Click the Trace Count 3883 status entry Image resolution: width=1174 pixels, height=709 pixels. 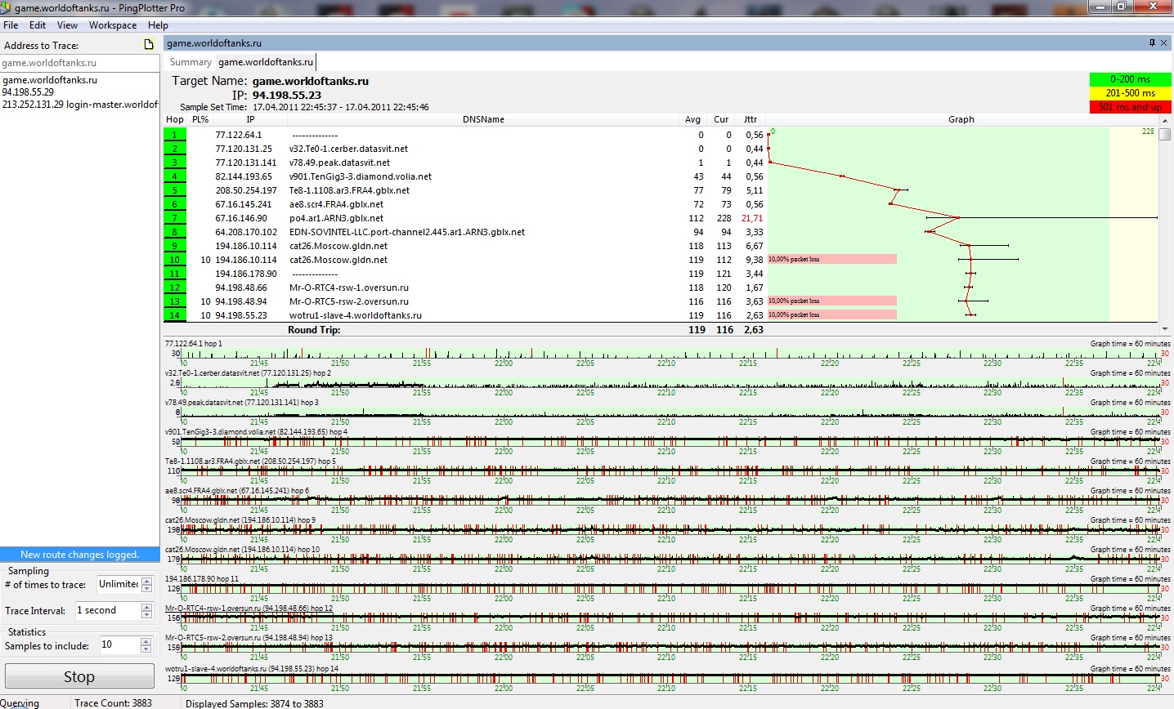pos(113,702)
